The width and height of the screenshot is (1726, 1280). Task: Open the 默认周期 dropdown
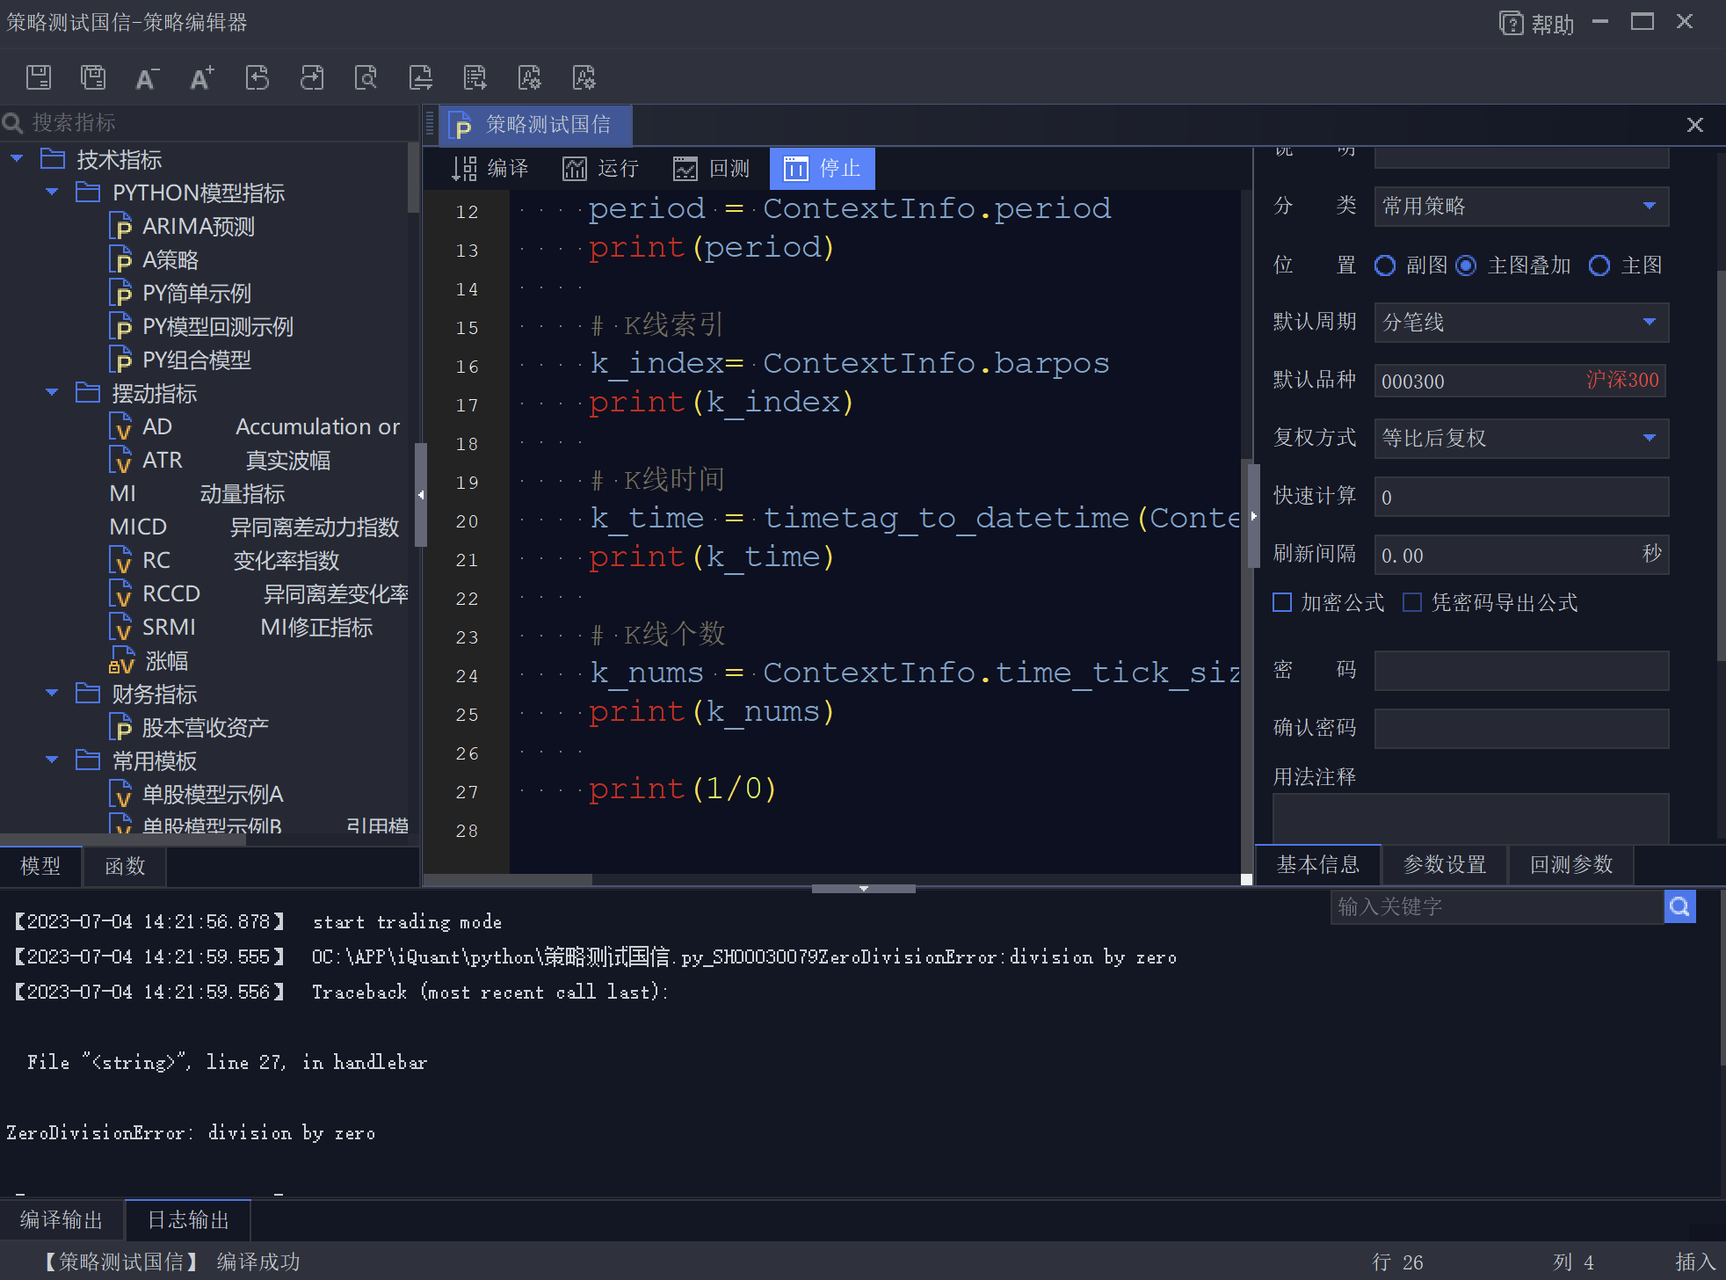[x=1650, y=323]
